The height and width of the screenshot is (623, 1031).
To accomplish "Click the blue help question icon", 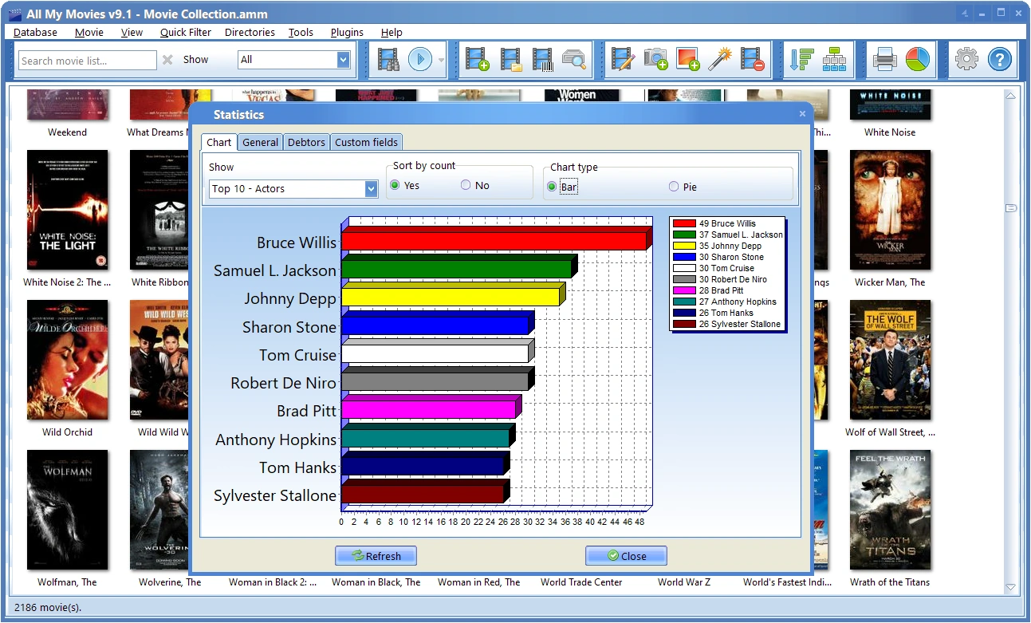I will 1000,60.
